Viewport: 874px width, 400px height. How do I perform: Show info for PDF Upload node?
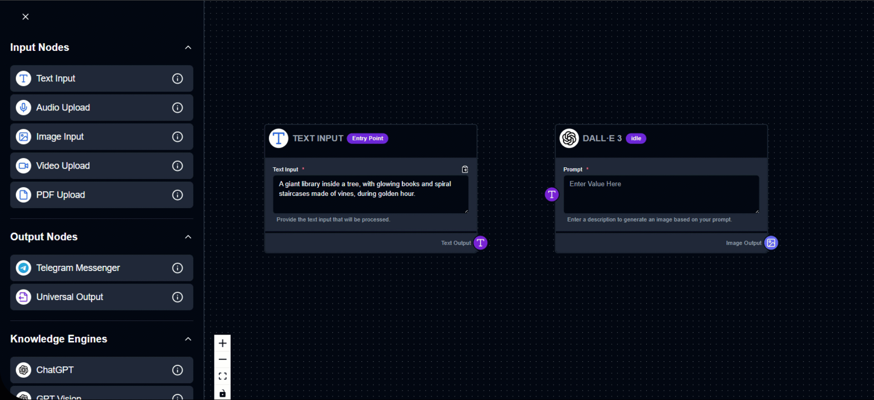[178, 195]
